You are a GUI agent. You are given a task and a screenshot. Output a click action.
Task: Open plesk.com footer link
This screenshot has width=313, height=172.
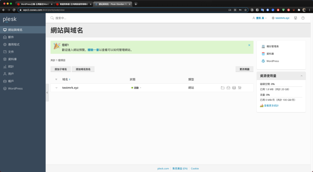(x=163, y=169)
